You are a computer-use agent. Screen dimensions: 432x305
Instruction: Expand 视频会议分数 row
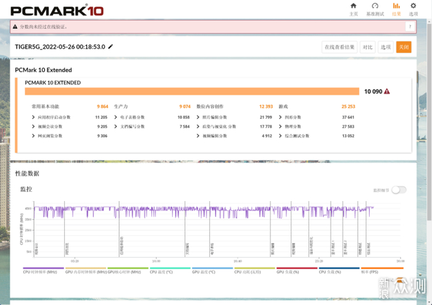click(x=33, y=126)
